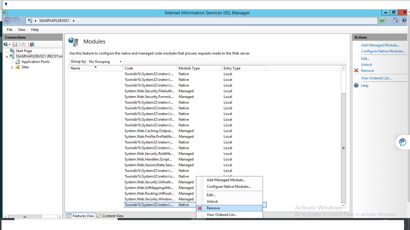
Task: Open the Help menu
Action: (35, 30)
